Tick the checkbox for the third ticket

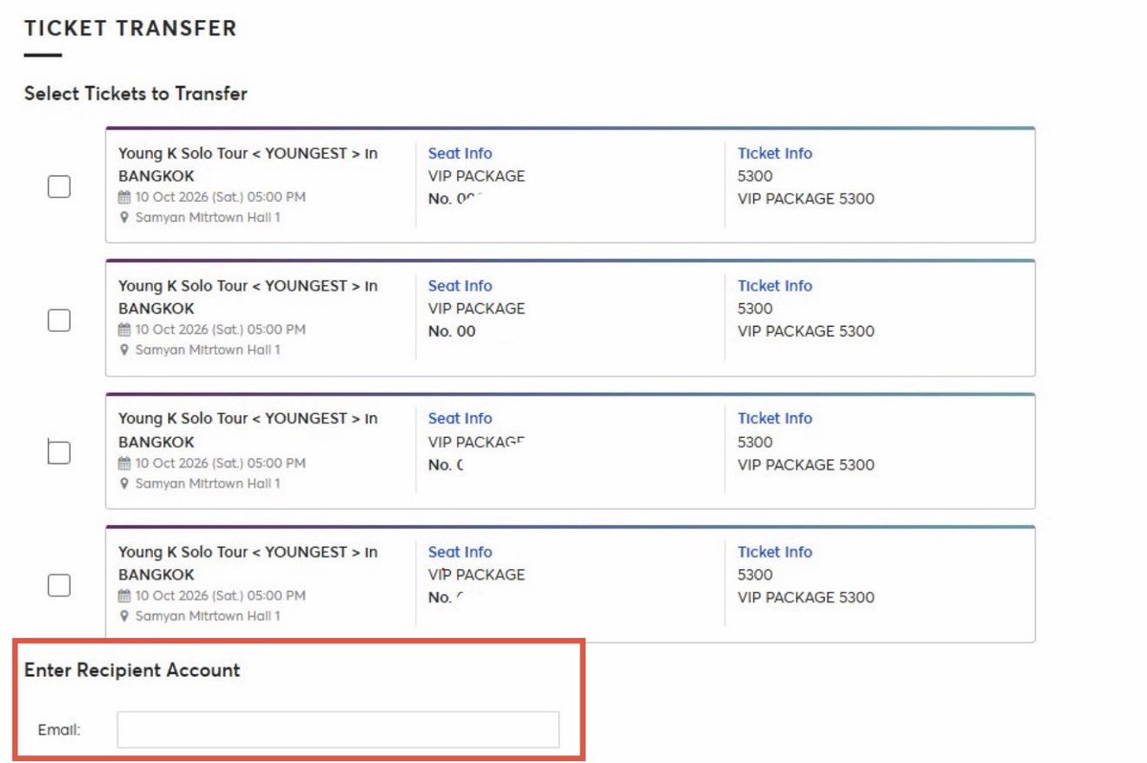(59, 452)
